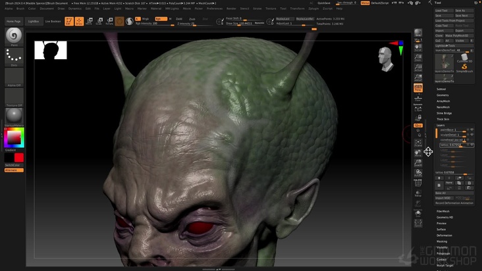Click the AAHalf icon

click(418, 78)
